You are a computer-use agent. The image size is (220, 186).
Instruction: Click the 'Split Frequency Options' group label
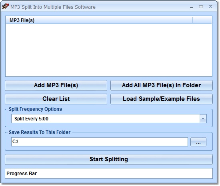point(35,109)
